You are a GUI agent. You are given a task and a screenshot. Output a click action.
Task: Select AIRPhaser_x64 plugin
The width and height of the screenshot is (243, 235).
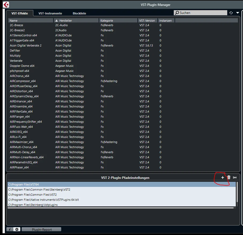point(123,167)
